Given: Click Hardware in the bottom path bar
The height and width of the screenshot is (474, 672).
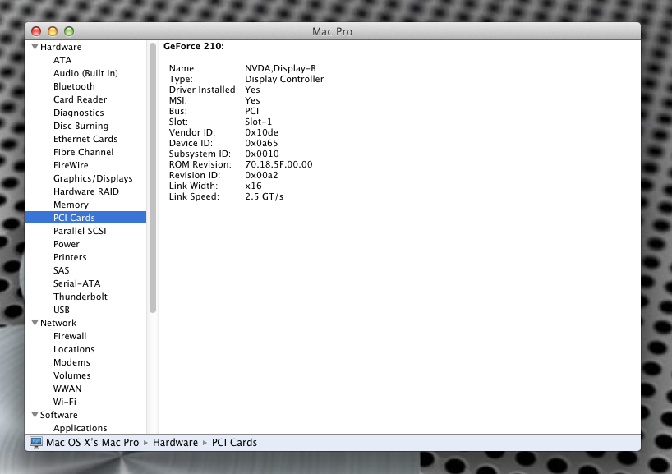Looking at the screenshot, I should [175, 442].
